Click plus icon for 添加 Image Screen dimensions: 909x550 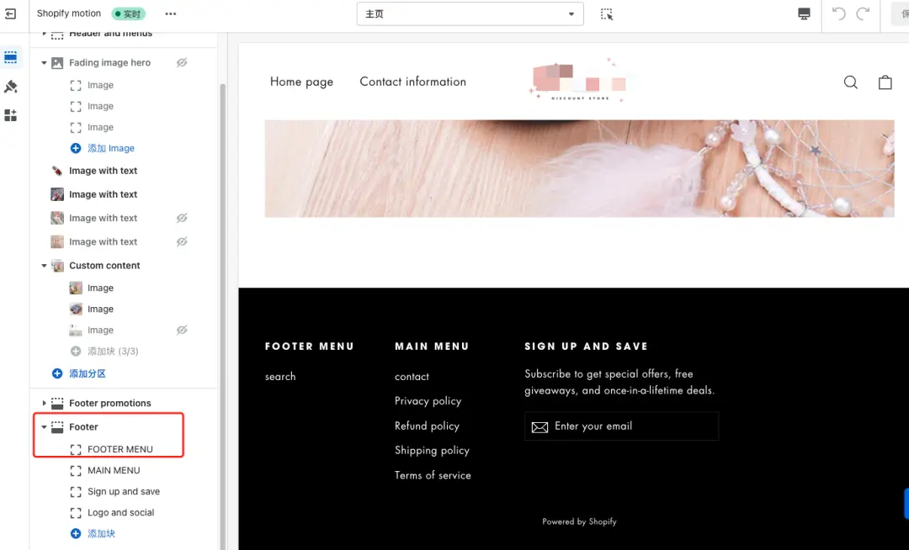[x=76, y=148]
